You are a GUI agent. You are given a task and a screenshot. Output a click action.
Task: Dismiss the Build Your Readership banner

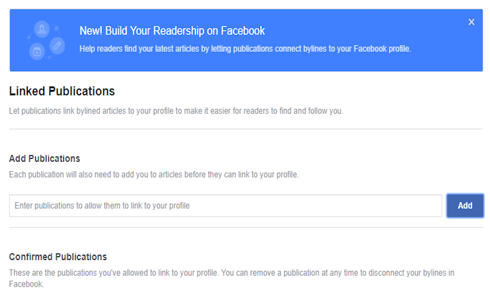471,22
